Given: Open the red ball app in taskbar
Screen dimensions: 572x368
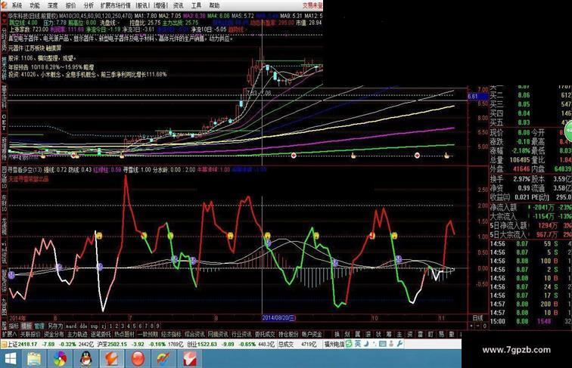Looking at the screenshot, I should [x=138, y=359].
